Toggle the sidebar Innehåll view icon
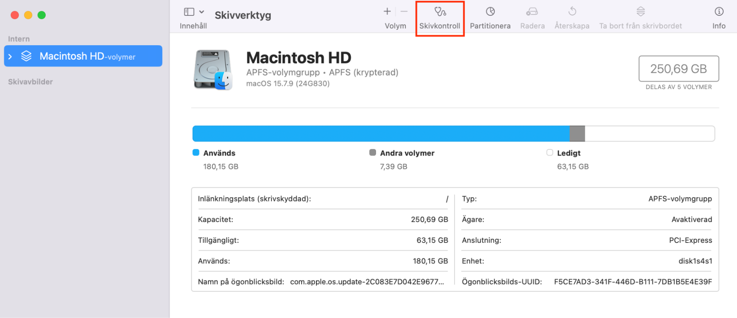The width and height of the screenshot is (737, 318). coord(189,12)
